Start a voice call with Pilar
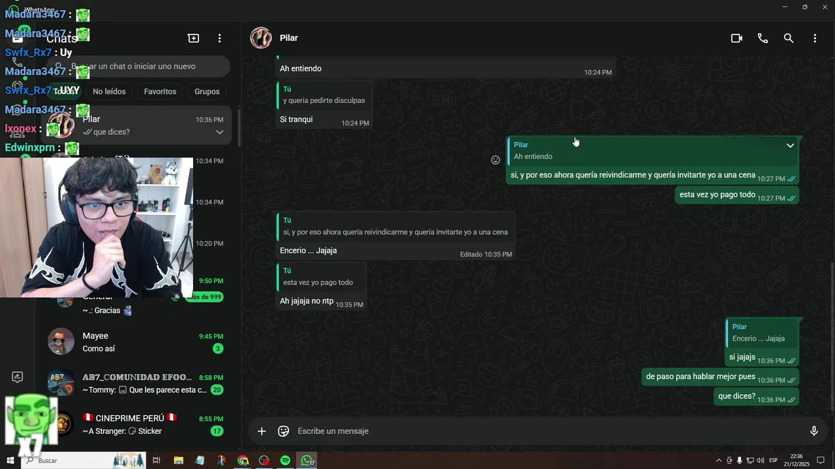The image size is (835, 469). pyautogui.click(x=763, y=38)
